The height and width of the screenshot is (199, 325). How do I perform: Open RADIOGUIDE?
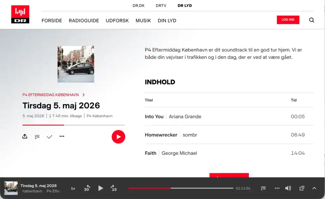coord(84,21)
